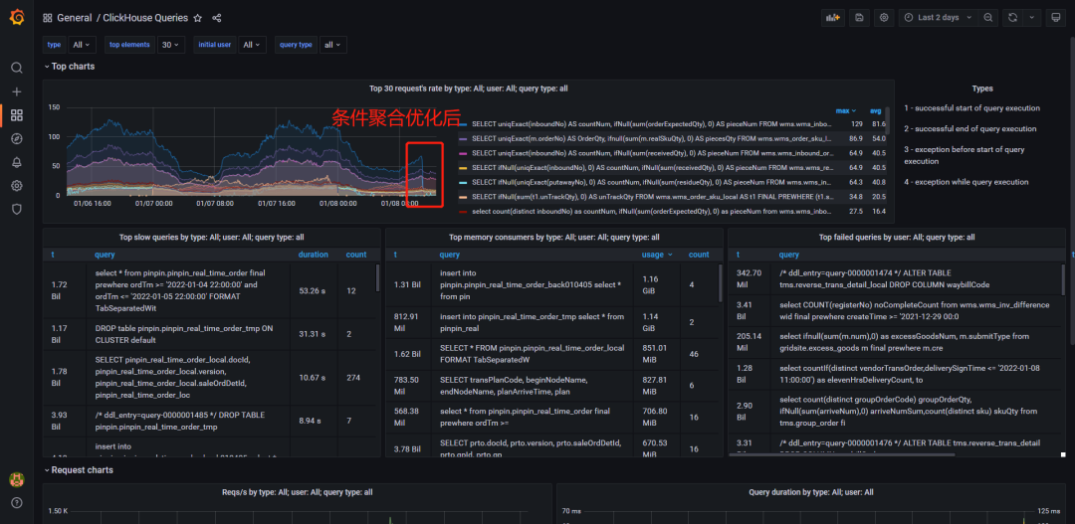Select the 342.70 Mil failed query cell

(751, 278)
